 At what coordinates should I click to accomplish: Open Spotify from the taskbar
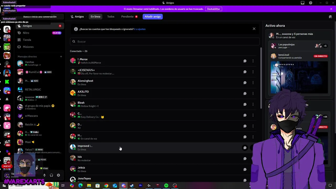(166, 186)
